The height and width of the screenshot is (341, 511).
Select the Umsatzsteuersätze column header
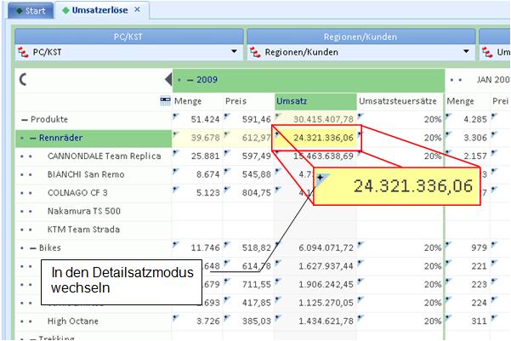398,101
